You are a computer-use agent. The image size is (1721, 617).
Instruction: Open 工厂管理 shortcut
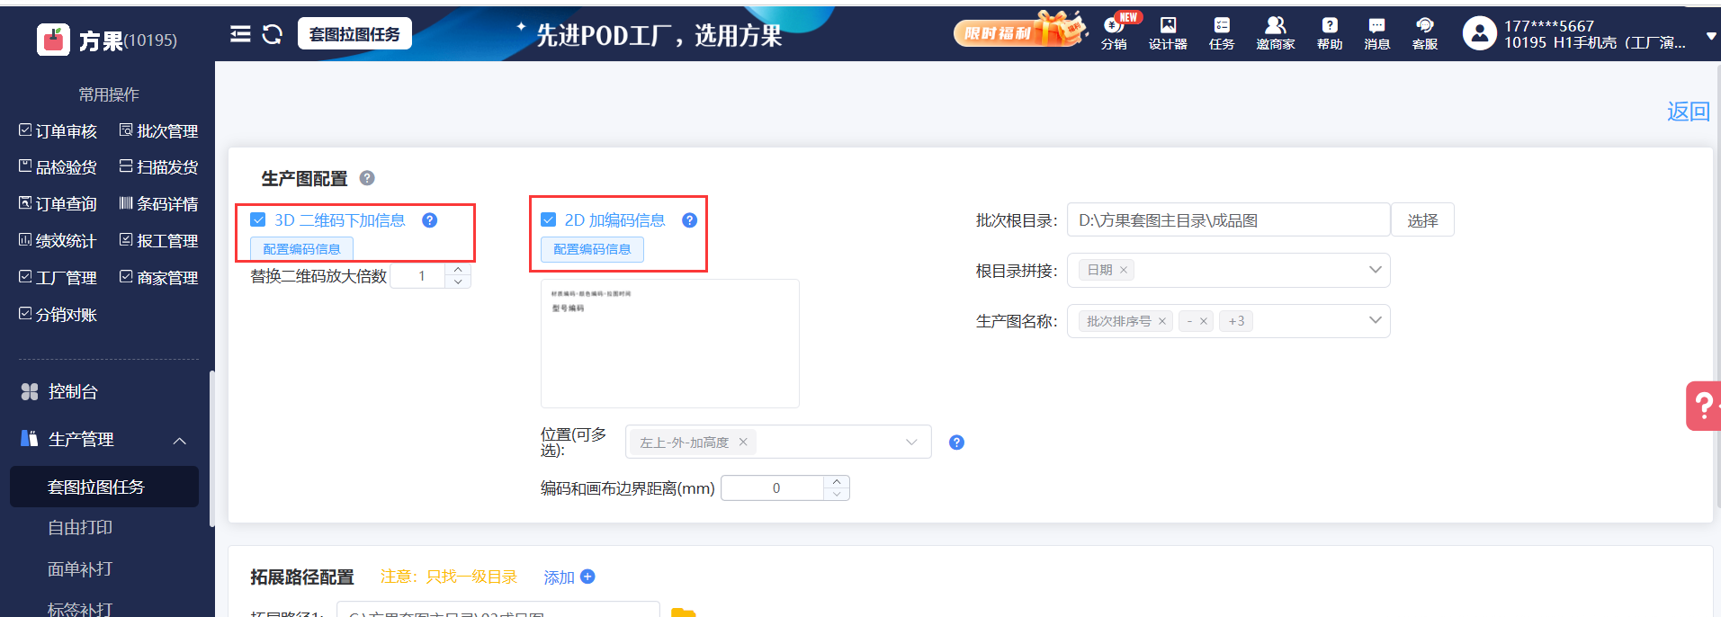58,278
